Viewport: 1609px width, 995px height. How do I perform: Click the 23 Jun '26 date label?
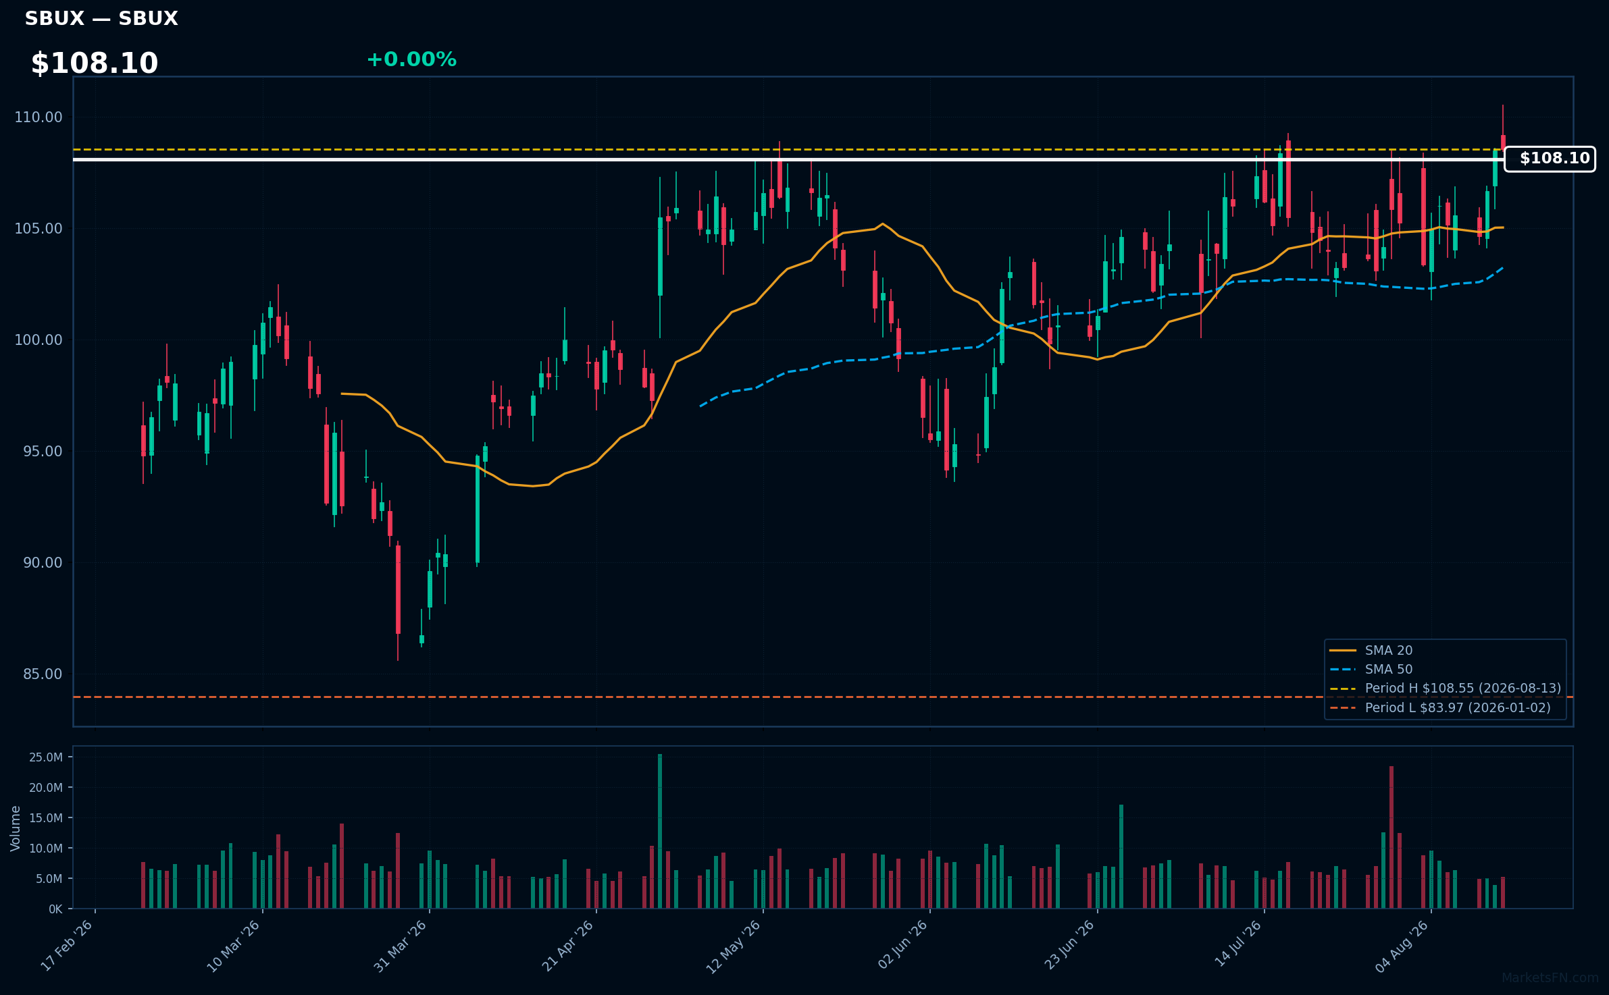click(1069, 945)
